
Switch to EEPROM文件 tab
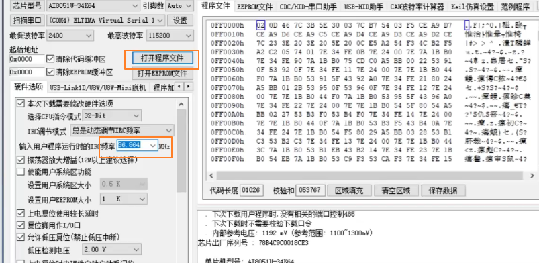click(x=254, y=7)
